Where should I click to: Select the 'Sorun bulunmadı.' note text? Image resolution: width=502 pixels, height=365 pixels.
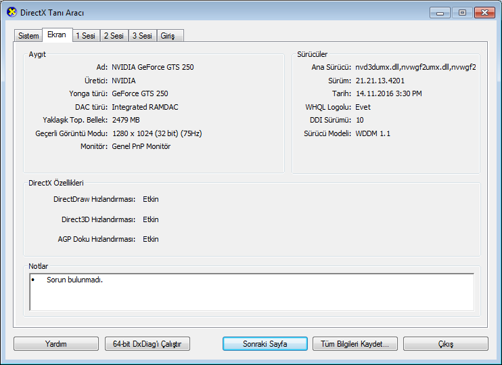(x=74, y=280)
